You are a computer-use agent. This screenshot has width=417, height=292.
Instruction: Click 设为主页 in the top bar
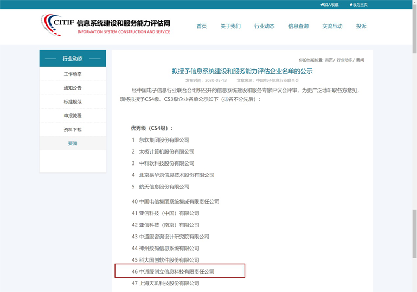tap(358, 4)
